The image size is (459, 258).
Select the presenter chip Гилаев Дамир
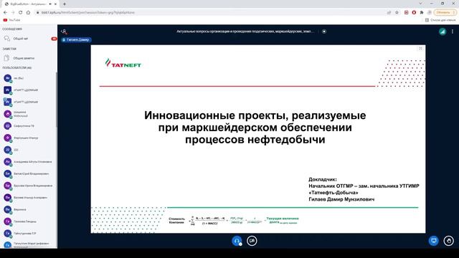pyautogui.click(x=77, y=40)
